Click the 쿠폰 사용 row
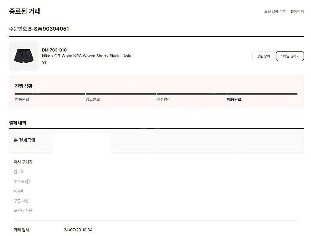This screenshot has height=236, width=311. click(x=157, y=201)
